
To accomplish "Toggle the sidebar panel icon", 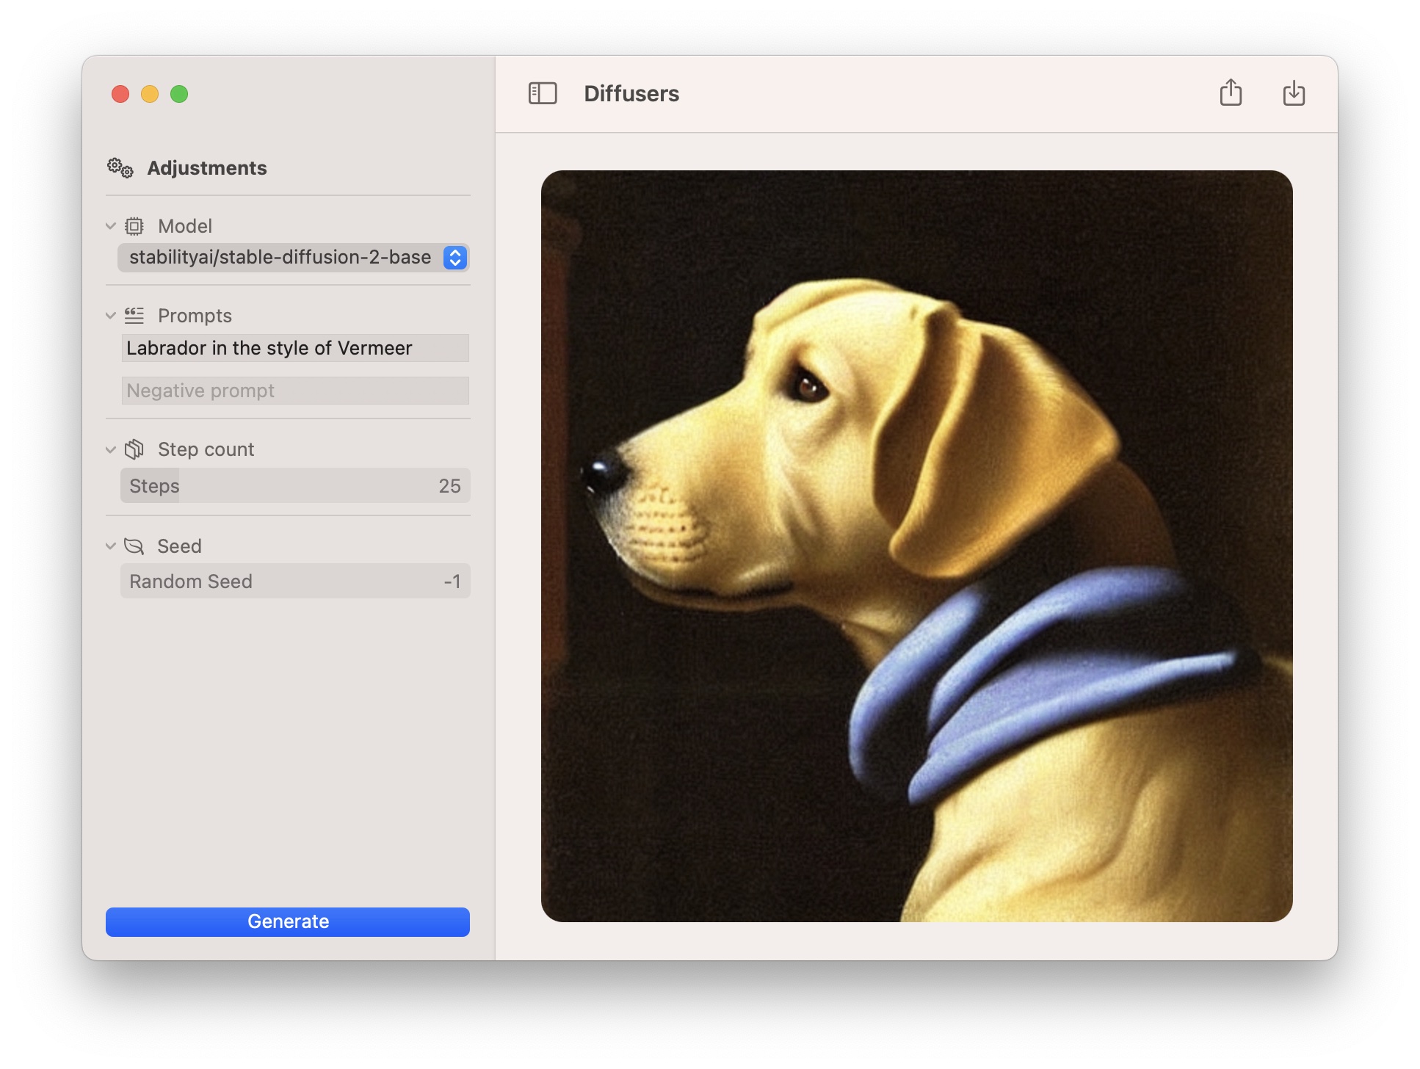I will tap(543, 93).
